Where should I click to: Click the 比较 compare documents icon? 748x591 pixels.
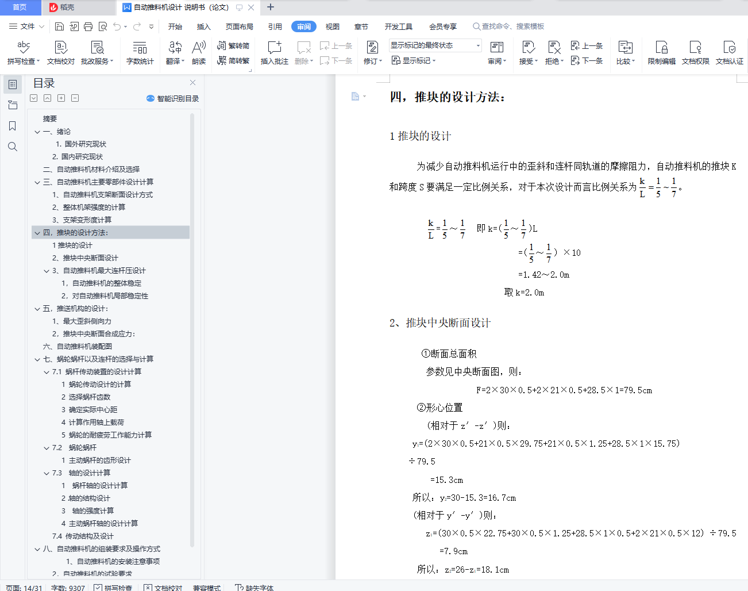625,48
